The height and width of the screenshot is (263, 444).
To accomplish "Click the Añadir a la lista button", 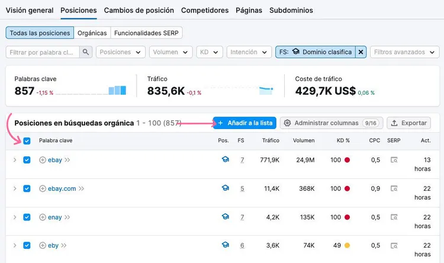I will click(244, 123).
